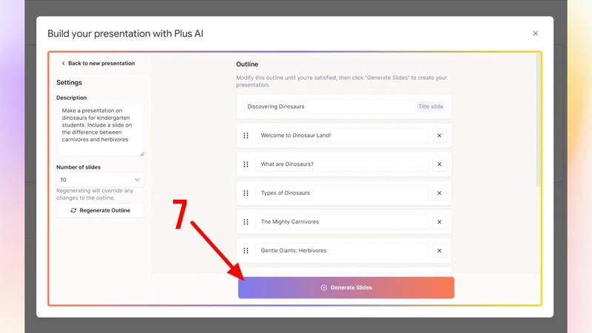Image resolution: width=592 pixels, height=333 pixels.
Task: Delete the "What are Dinosaurs?" outline item
Action: (439, 164)
